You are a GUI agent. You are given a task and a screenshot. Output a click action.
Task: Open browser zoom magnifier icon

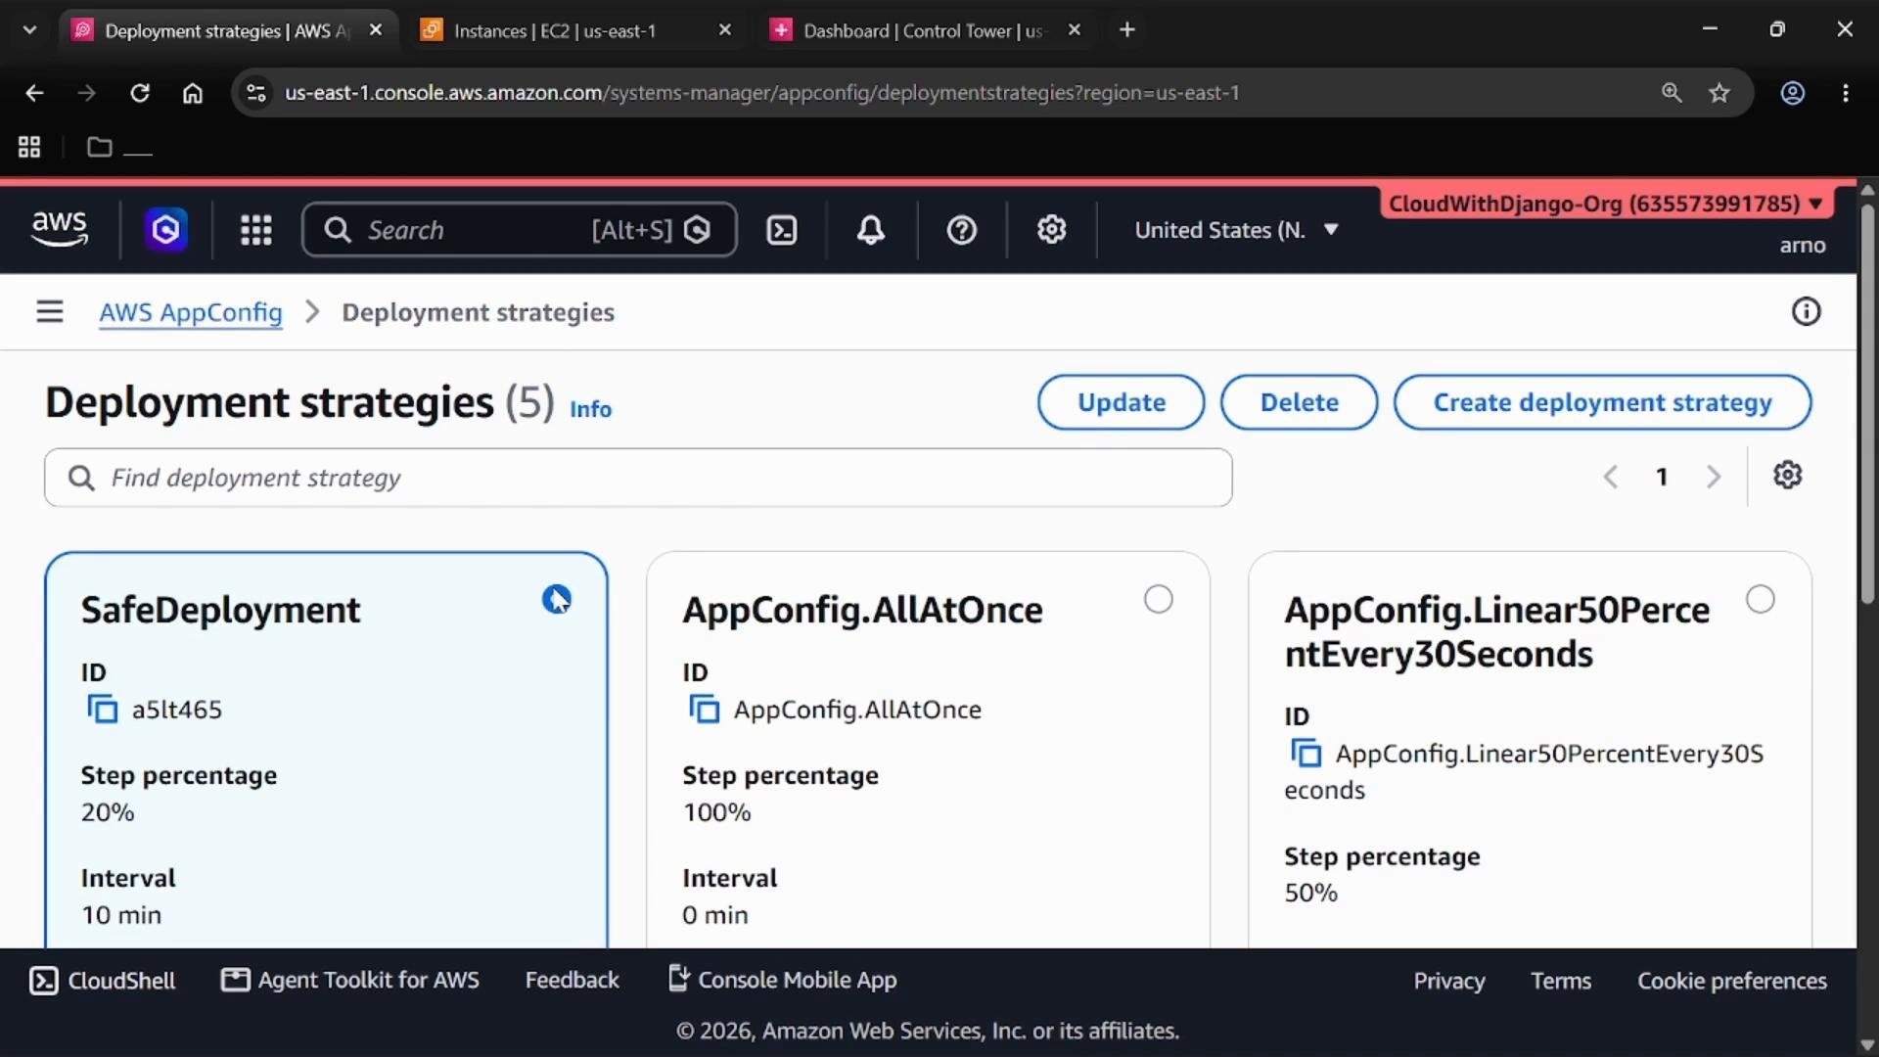click(x=1672, y=93)
